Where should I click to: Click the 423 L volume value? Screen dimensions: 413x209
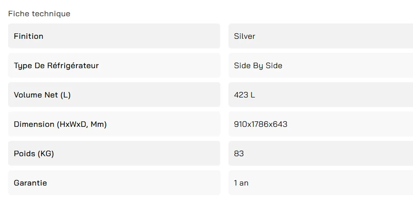[245, 95]
